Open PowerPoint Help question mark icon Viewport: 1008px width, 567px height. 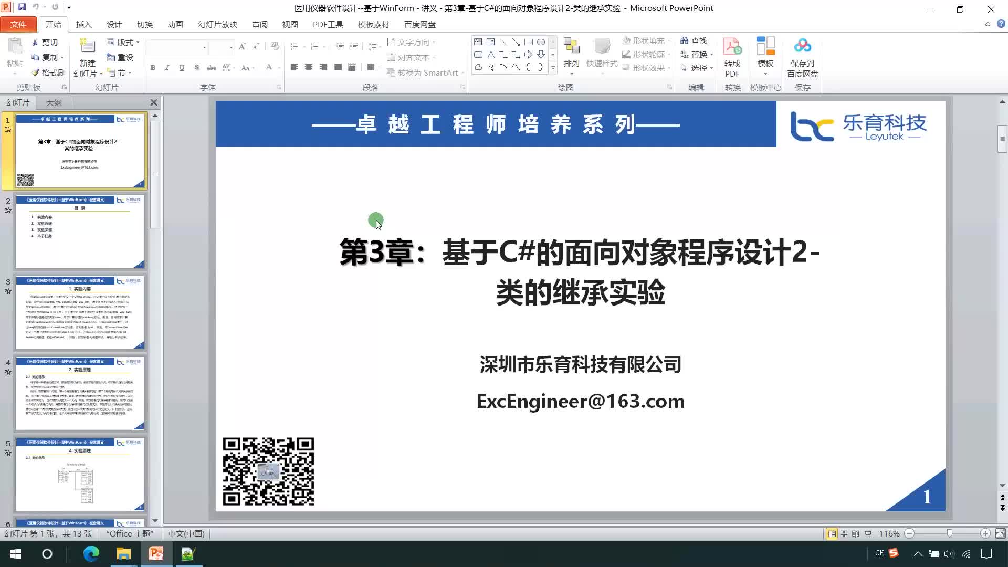coord(1001,24)
